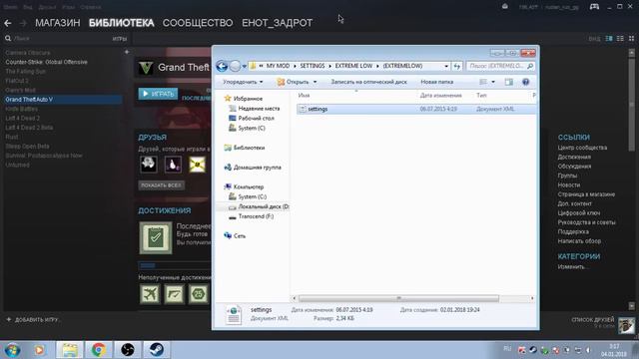The height and width of the screenshot is (359, 639).
Task: Click the search magnifier in Explorer
Action: pyautogui.click(x=530, y=66)
